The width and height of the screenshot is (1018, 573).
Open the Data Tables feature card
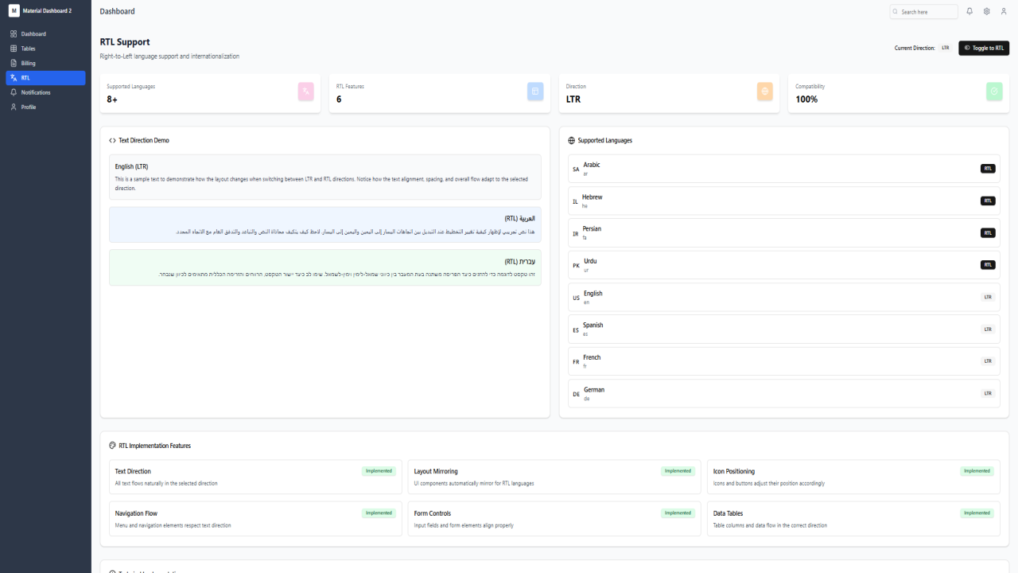[x=853, y=519]
